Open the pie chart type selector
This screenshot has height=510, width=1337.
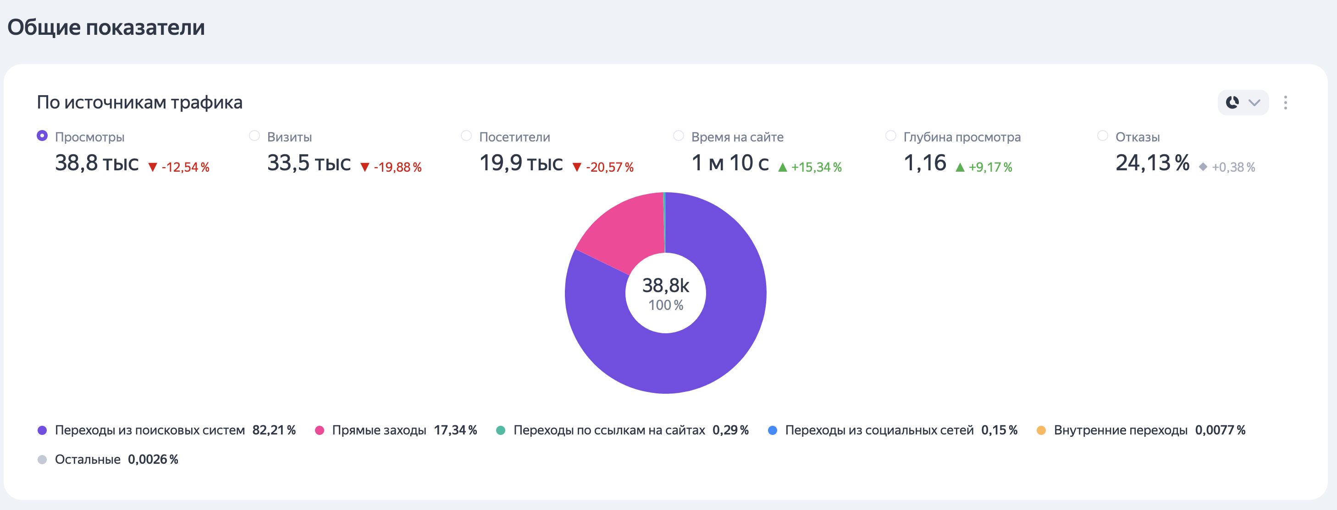coord(1232,103)
